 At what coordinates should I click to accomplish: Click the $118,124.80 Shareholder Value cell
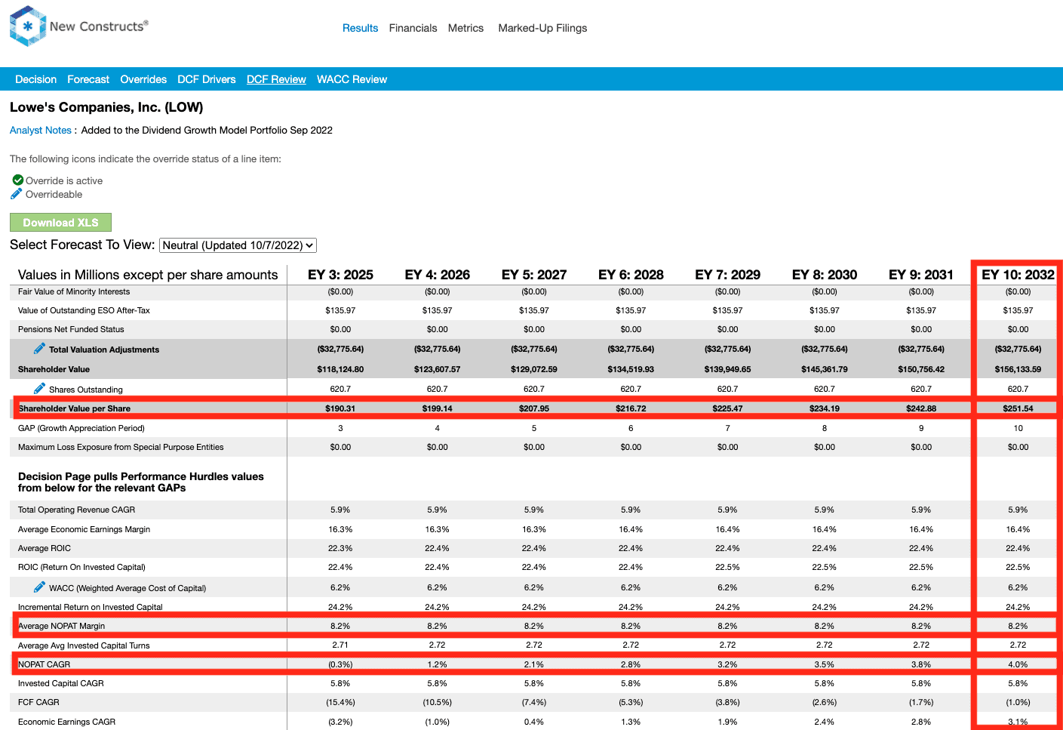340,369
